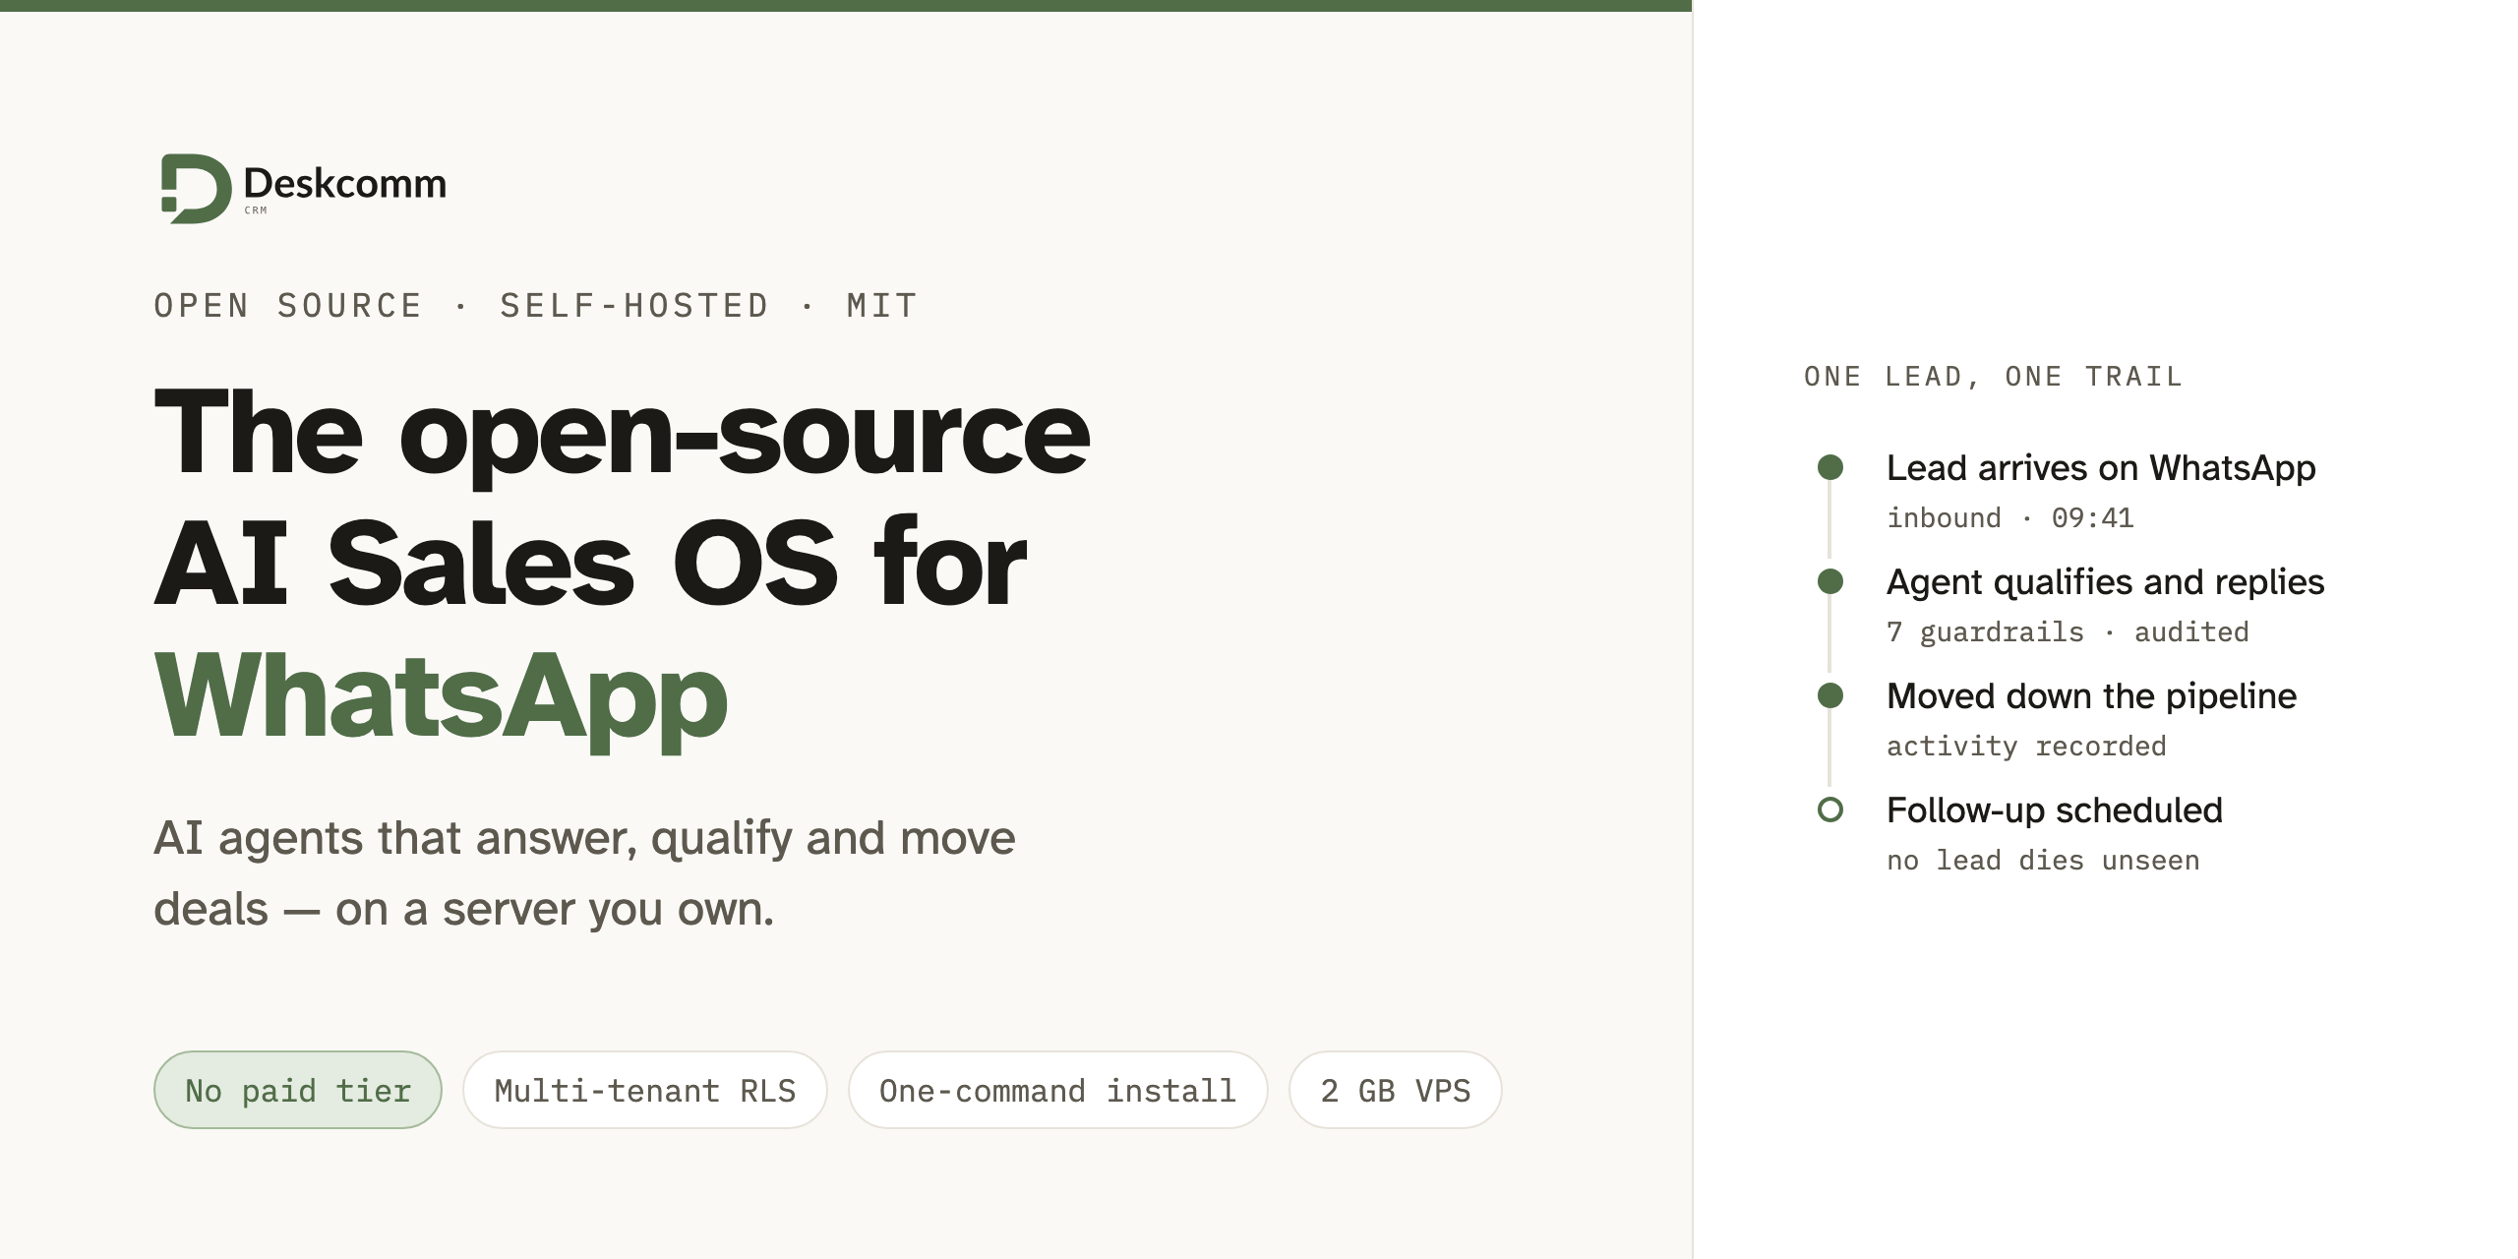
Task: Select the "No paid tier" pill
Action: click(x=298, y=1090)
